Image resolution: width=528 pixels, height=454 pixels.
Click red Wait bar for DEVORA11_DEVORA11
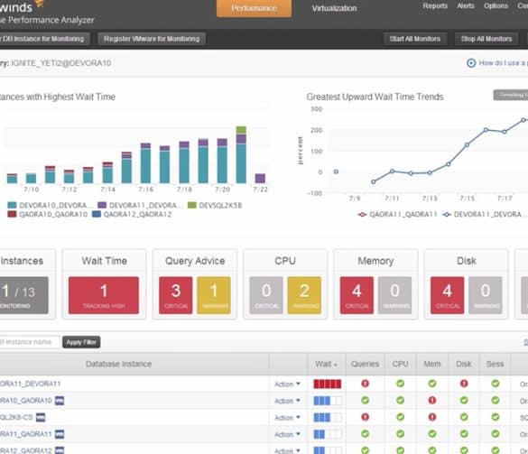point(328,384)
